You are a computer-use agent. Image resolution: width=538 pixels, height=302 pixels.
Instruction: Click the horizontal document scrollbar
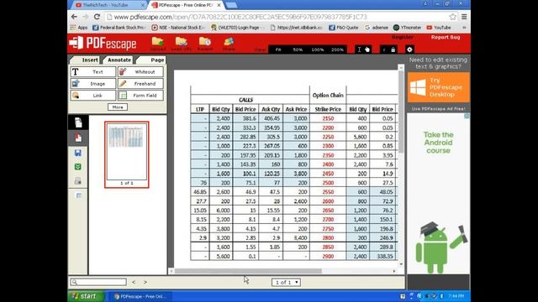coord(248,271)
